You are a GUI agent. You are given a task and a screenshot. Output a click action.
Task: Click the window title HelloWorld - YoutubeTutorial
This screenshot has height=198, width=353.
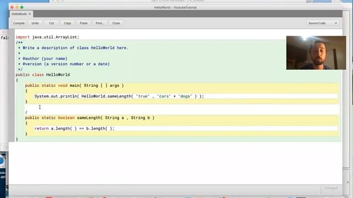point(175,7)
